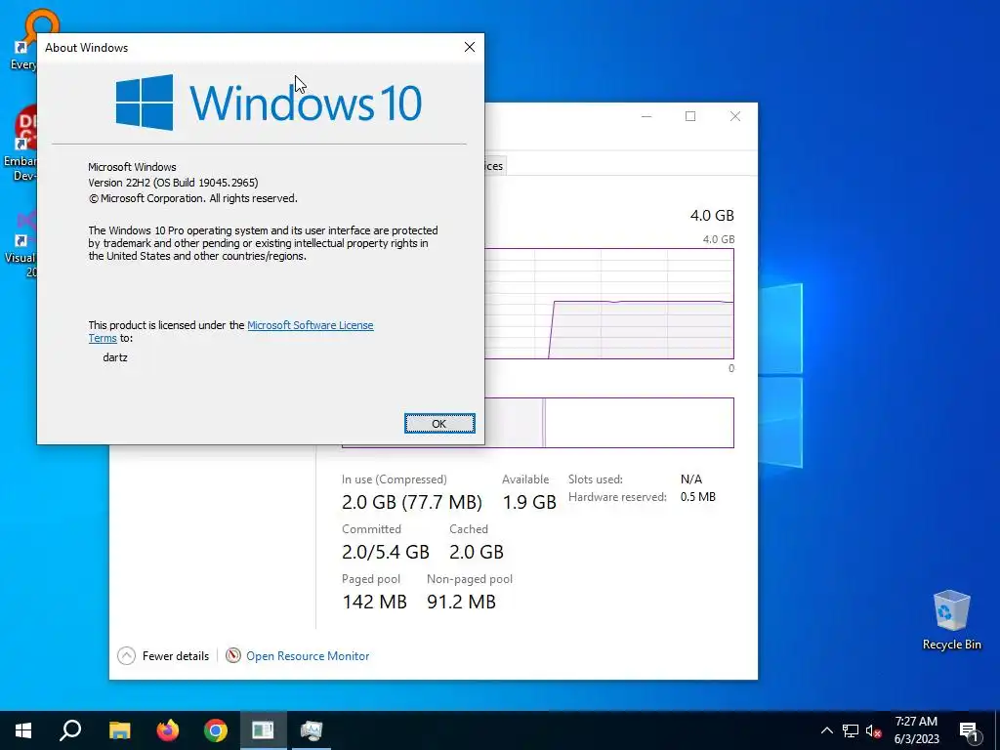Open the Action Center notifications

tap(970, 731)
